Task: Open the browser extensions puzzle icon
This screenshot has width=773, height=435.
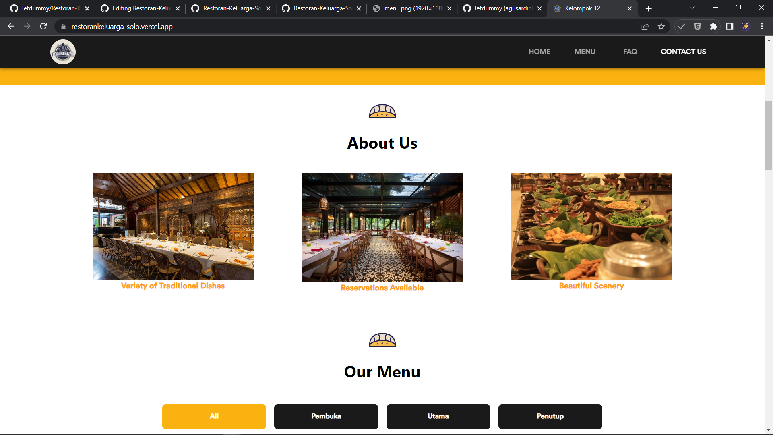Action: (x=713, y=27)
